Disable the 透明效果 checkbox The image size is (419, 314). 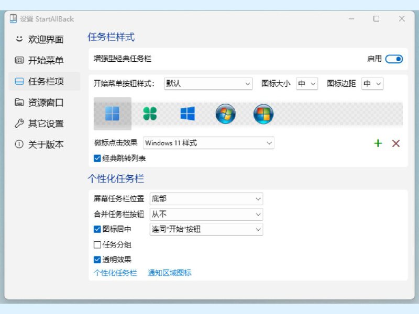point(97,260)
